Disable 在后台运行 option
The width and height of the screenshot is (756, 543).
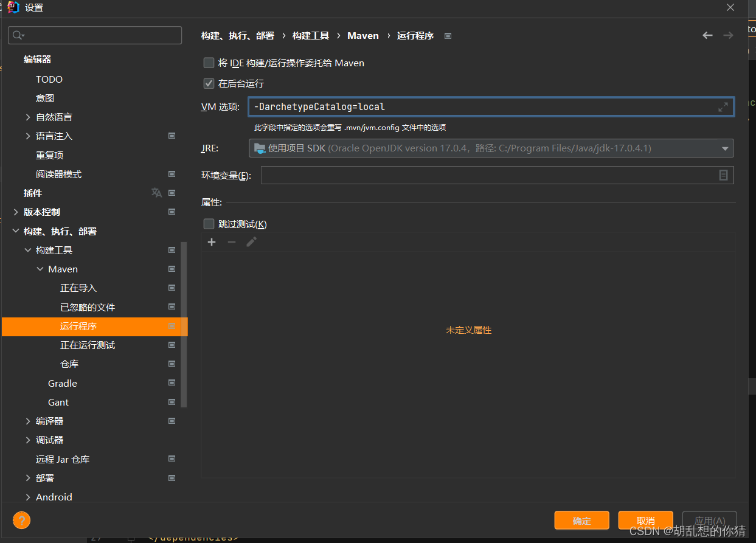point(209,83)
